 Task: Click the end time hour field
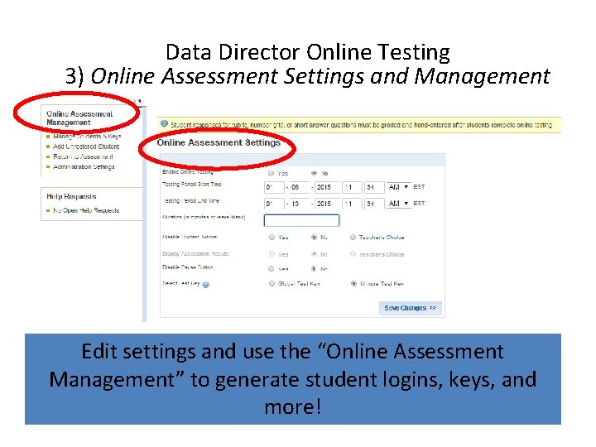[352, 204]
